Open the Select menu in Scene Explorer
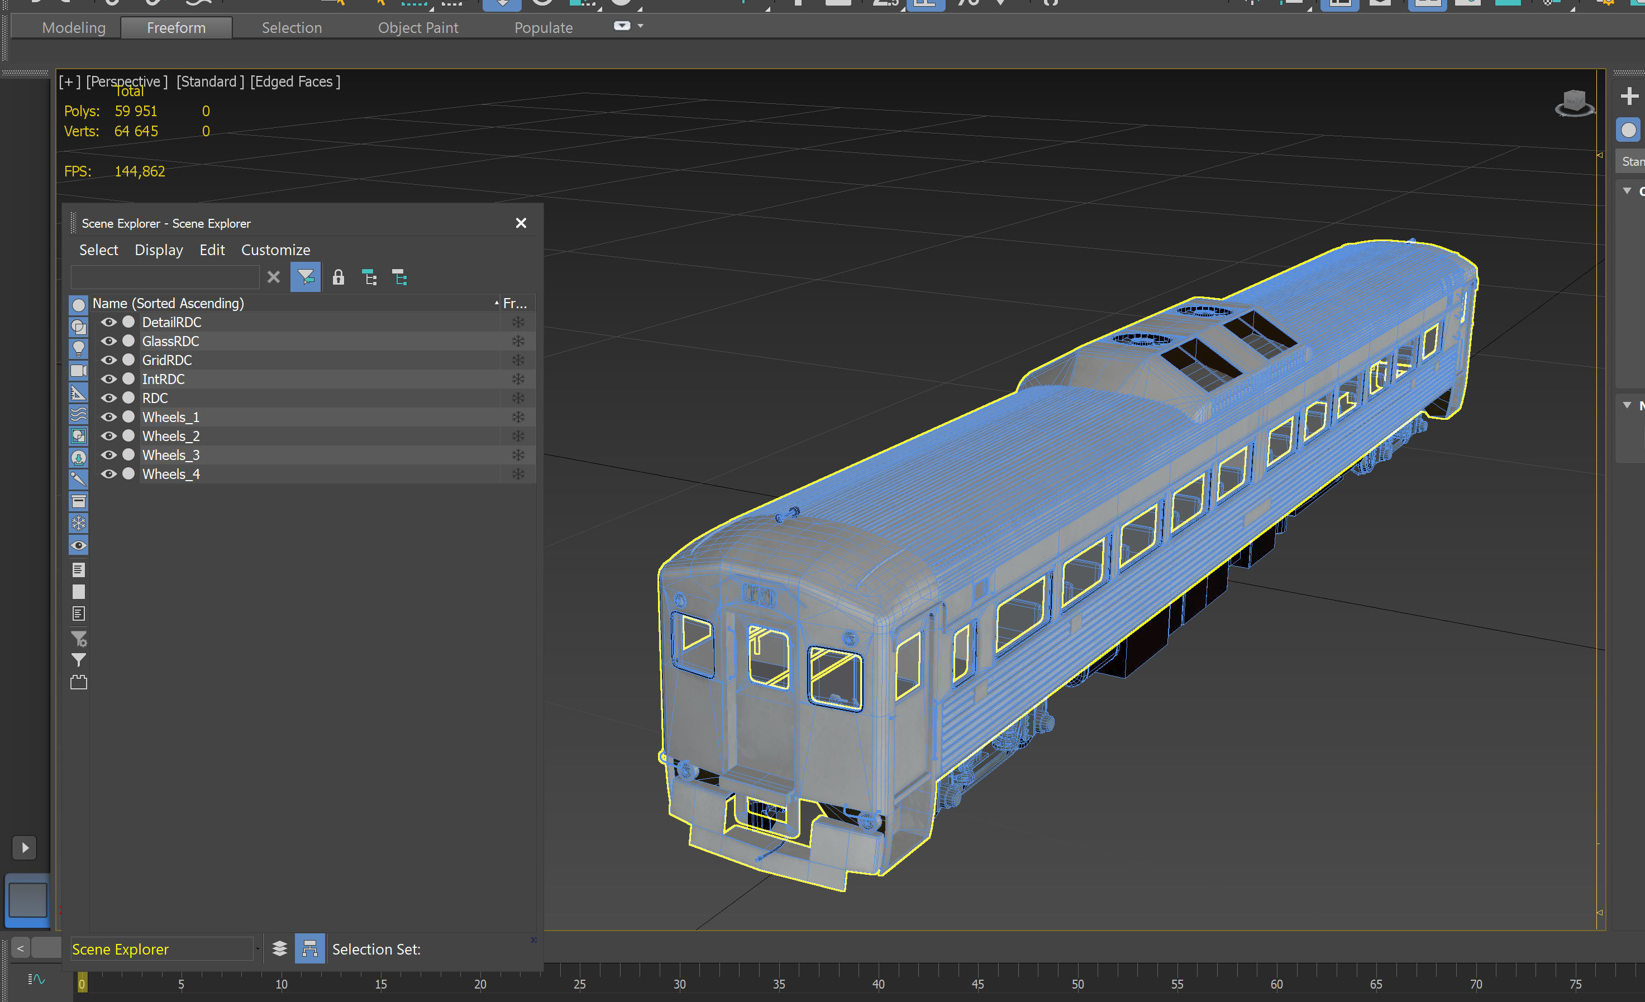 coord(99,250)
